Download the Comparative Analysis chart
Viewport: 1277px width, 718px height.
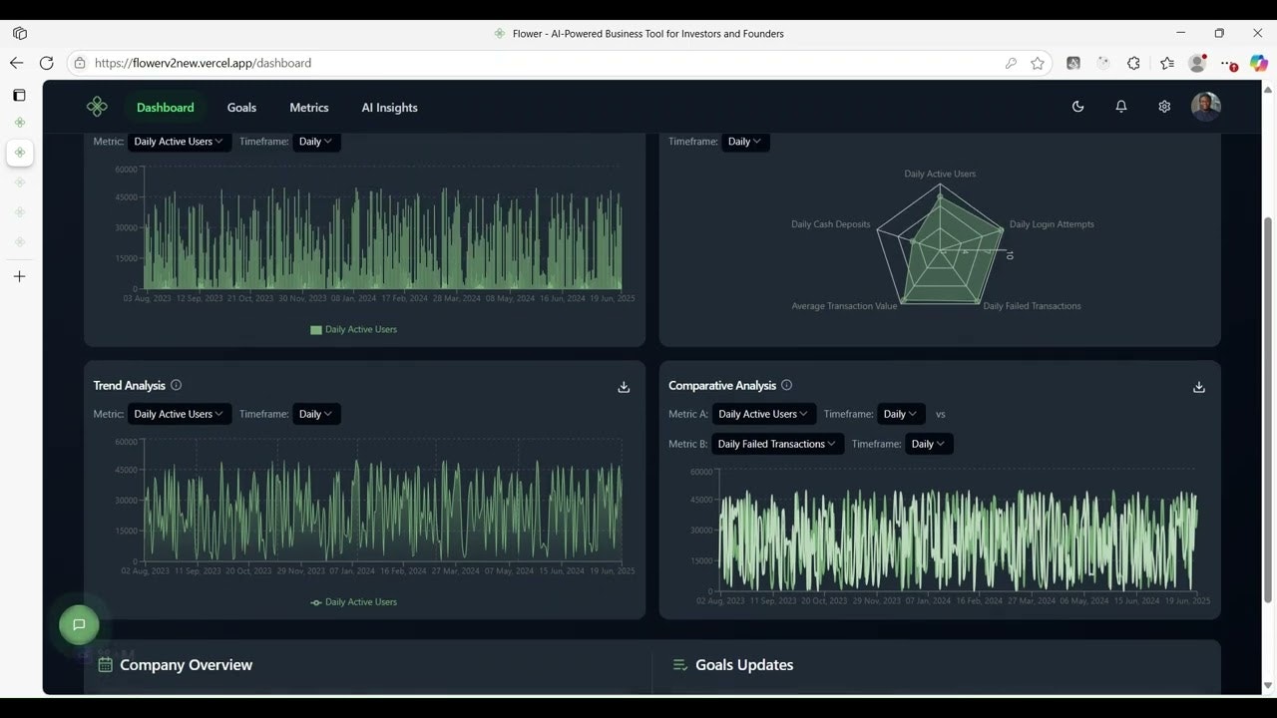[x=1199, y=387]
